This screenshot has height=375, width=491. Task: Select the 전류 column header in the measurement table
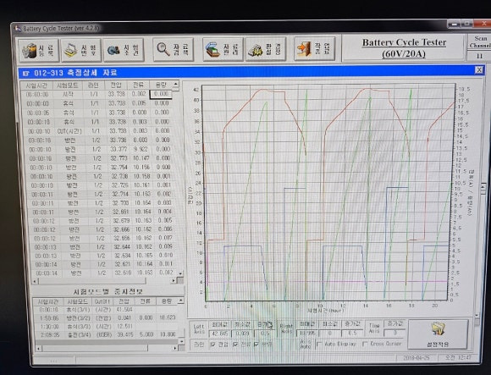click(138, 85)
